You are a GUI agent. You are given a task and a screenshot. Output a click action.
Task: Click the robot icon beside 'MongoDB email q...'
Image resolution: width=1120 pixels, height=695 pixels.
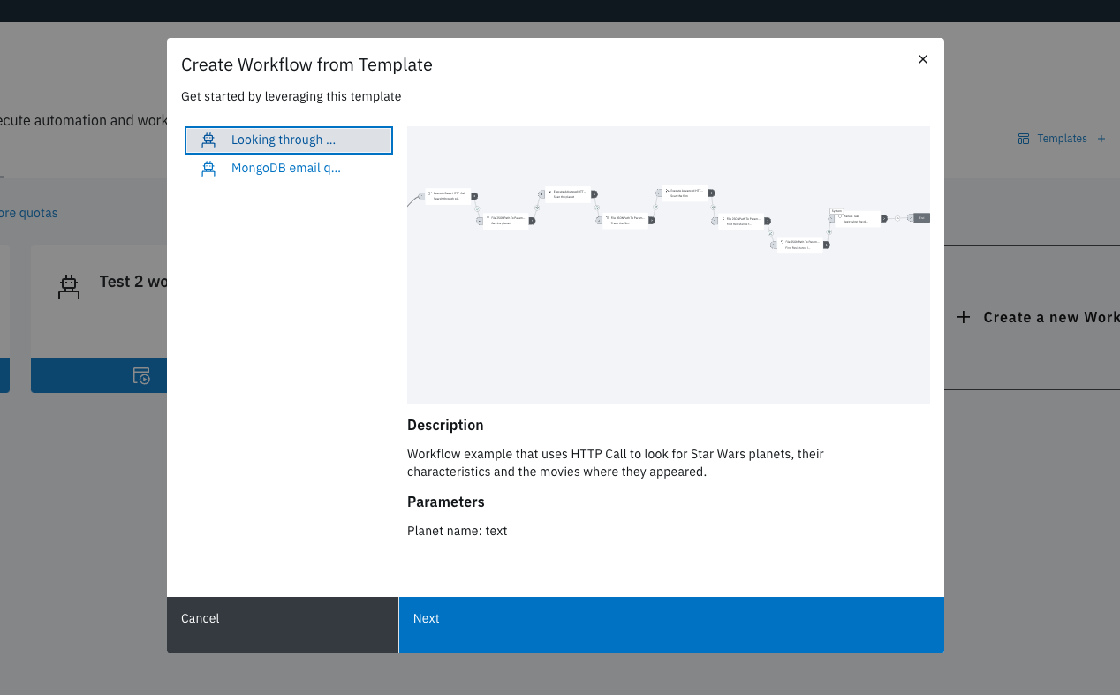tap(208, 169)
